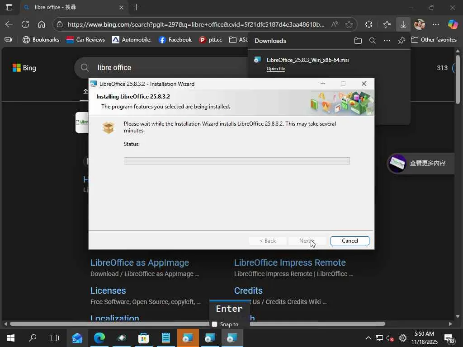Expand the Other favorites folder
Image resolution: width=463 pixels, height=347 pixels.
pos(434,40)
